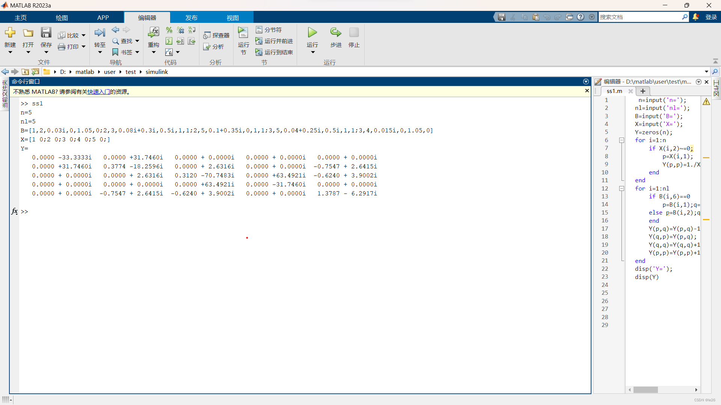
Task: Dismiss the getting started banner
Action: [x=587, y=91]
